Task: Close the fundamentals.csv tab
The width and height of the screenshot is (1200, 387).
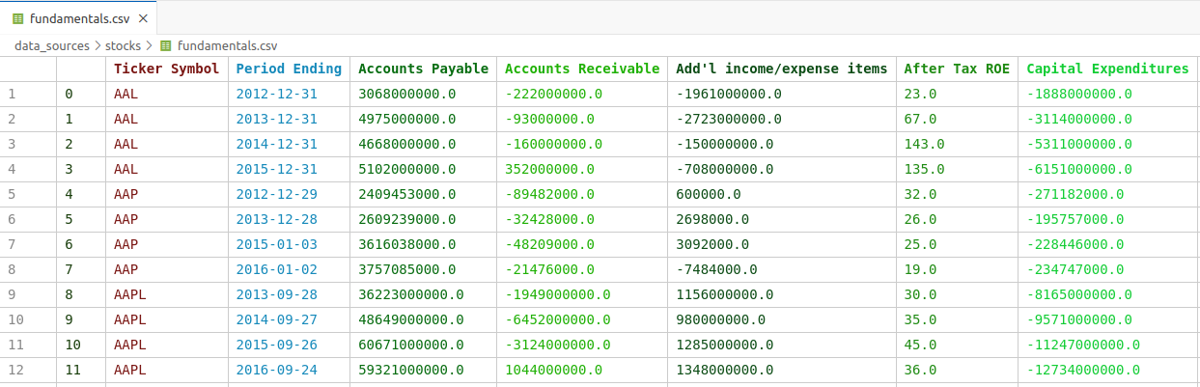Action: (143, 17)
